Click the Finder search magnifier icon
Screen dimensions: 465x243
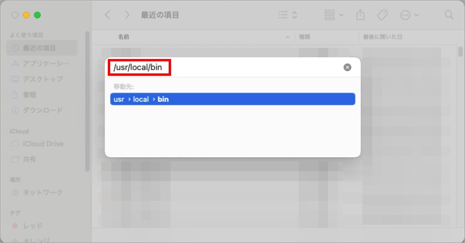(448, 14)
